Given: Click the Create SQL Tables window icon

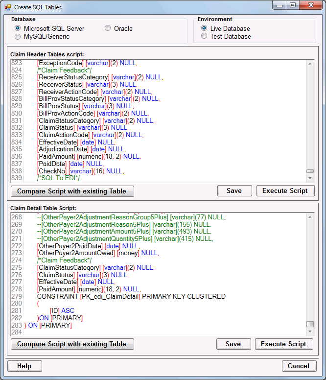Looking at the screenshot, I should coord(8,8).
